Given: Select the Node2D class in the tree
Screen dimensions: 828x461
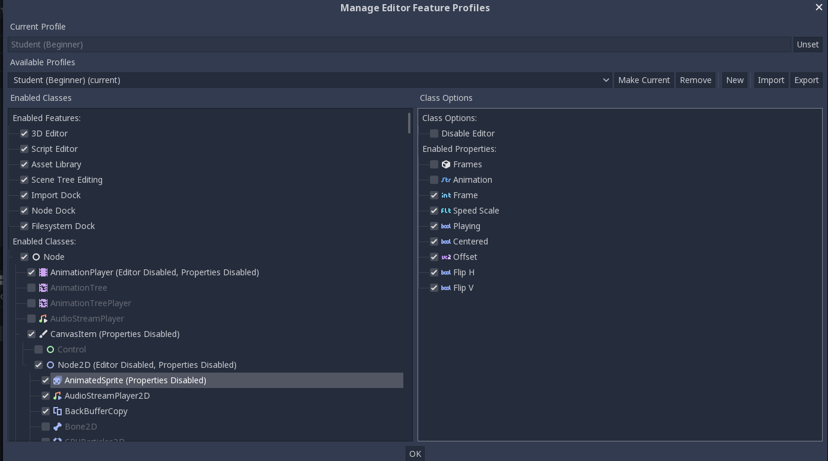Looking at the screenshot, I should [147, 365].
